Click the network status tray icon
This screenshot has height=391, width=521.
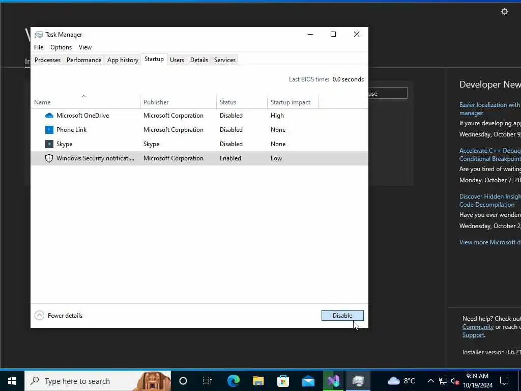(x=443, y=381)
